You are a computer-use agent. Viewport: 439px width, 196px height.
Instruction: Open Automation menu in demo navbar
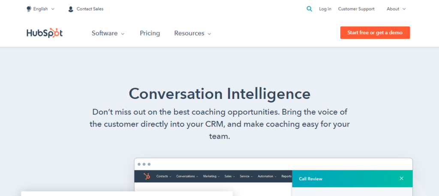[266, 176]
